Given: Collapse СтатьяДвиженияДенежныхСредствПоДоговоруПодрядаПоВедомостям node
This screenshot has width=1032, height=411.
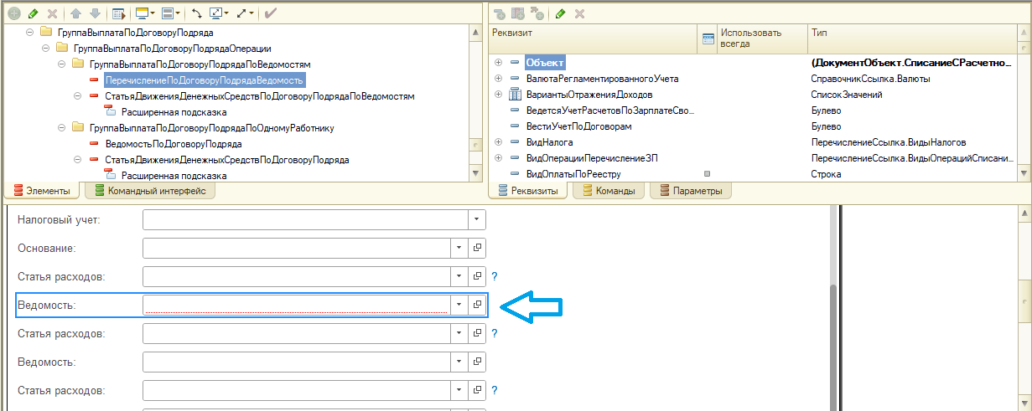Looking at the screenshot, I should coord(77,96).
